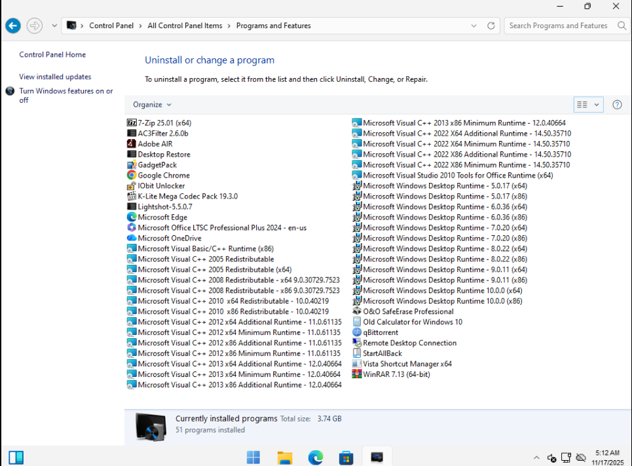This screenshot has width=632, height=466.
Task: Expand chevron after All Control Panel Items
Action: (x=229, y=26)
